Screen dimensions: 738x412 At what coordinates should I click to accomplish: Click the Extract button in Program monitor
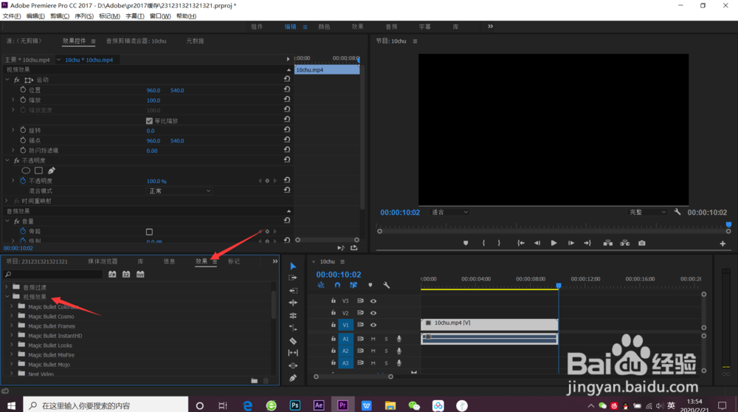[624, 243]
